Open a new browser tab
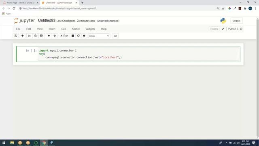Image resolution: width=259 pixels, height=146 pixels. 82,3
